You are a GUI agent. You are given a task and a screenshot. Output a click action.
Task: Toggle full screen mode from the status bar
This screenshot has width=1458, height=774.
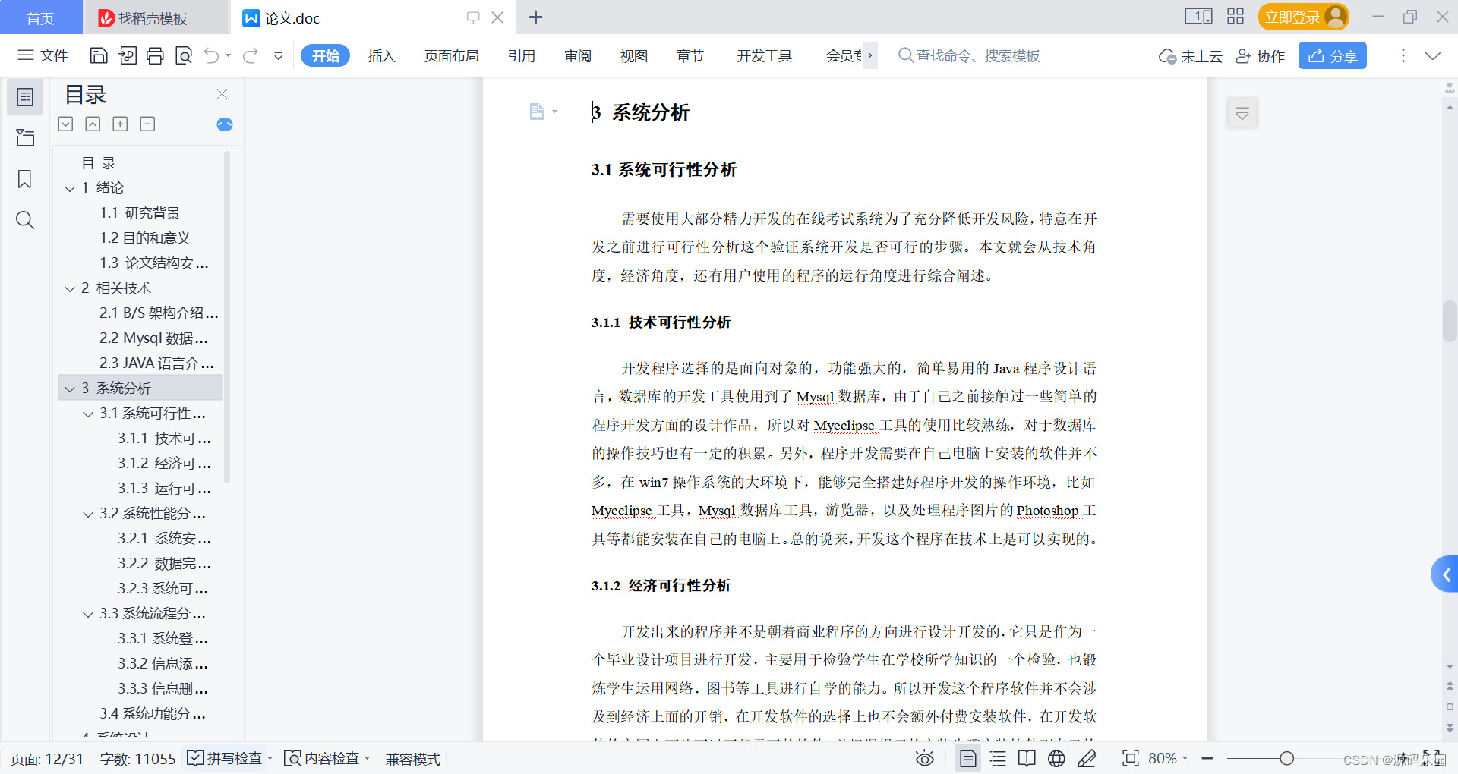click(x=1131, y=758)
